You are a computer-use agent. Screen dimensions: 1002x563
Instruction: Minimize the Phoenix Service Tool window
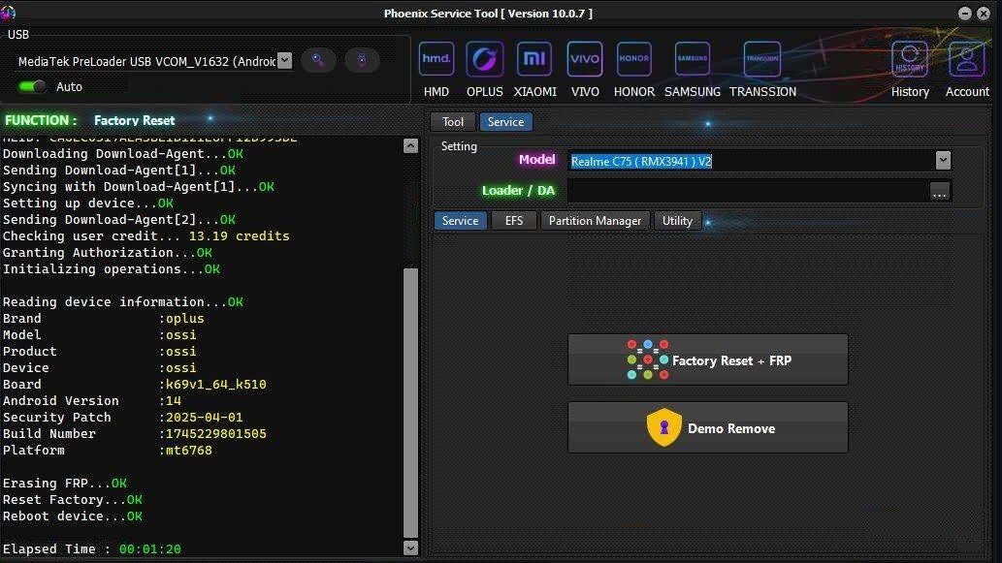coord(965,14)
